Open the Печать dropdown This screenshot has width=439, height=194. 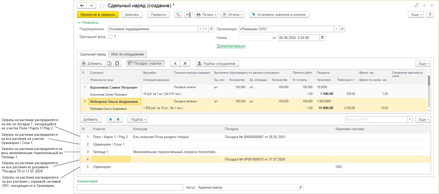point(207,14)
